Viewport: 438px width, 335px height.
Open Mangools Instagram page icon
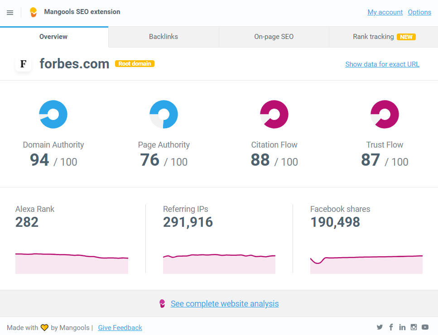point(414,327)
